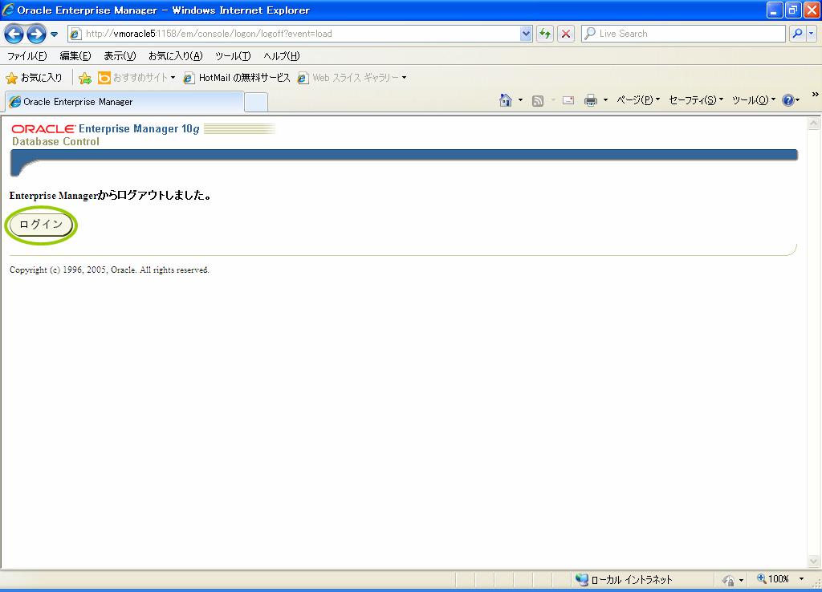Click the Read Mail envelope icon
Screen dimensions: 822x592
click(x=568, y=100)
